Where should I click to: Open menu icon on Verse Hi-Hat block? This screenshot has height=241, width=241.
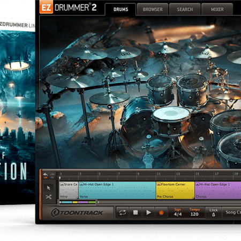81,184
